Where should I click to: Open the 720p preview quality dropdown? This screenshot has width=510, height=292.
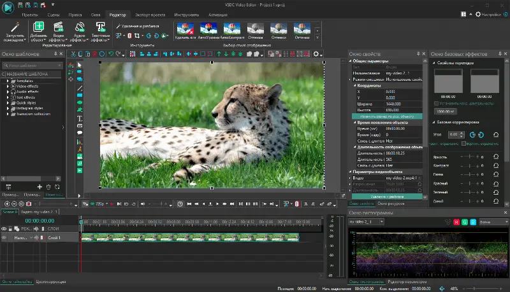(106, 204)
